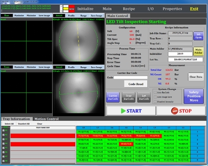The width and height of the screenshot is (208, 166).
Task: Open the Recipe menu
Action: (129, 9)
